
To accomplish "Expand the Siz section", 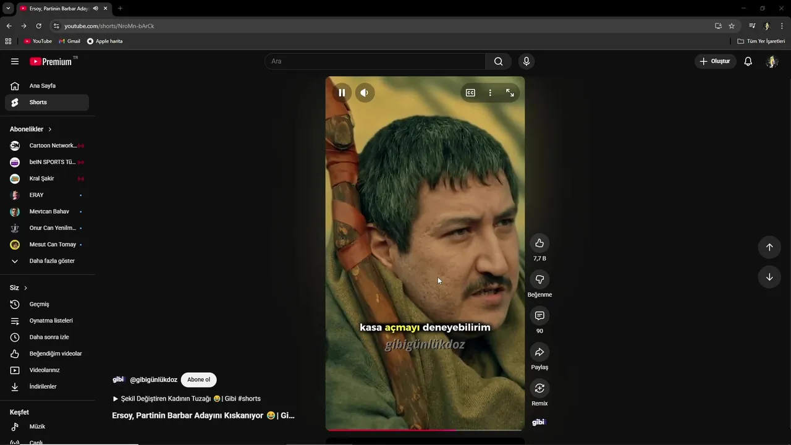I will pyautogui.click(x=19, y=288).
